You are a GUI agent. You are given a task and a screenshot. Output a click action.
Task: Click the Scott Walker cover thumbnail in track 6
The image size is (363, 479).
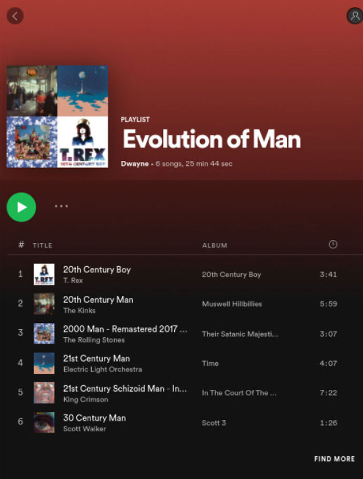click(44, 422)
